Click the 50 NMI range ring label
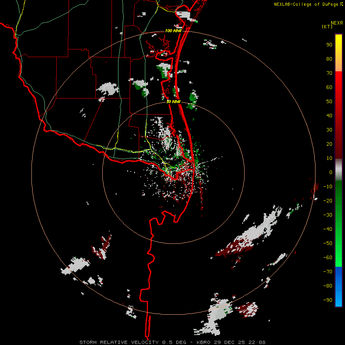 point(173,102)
